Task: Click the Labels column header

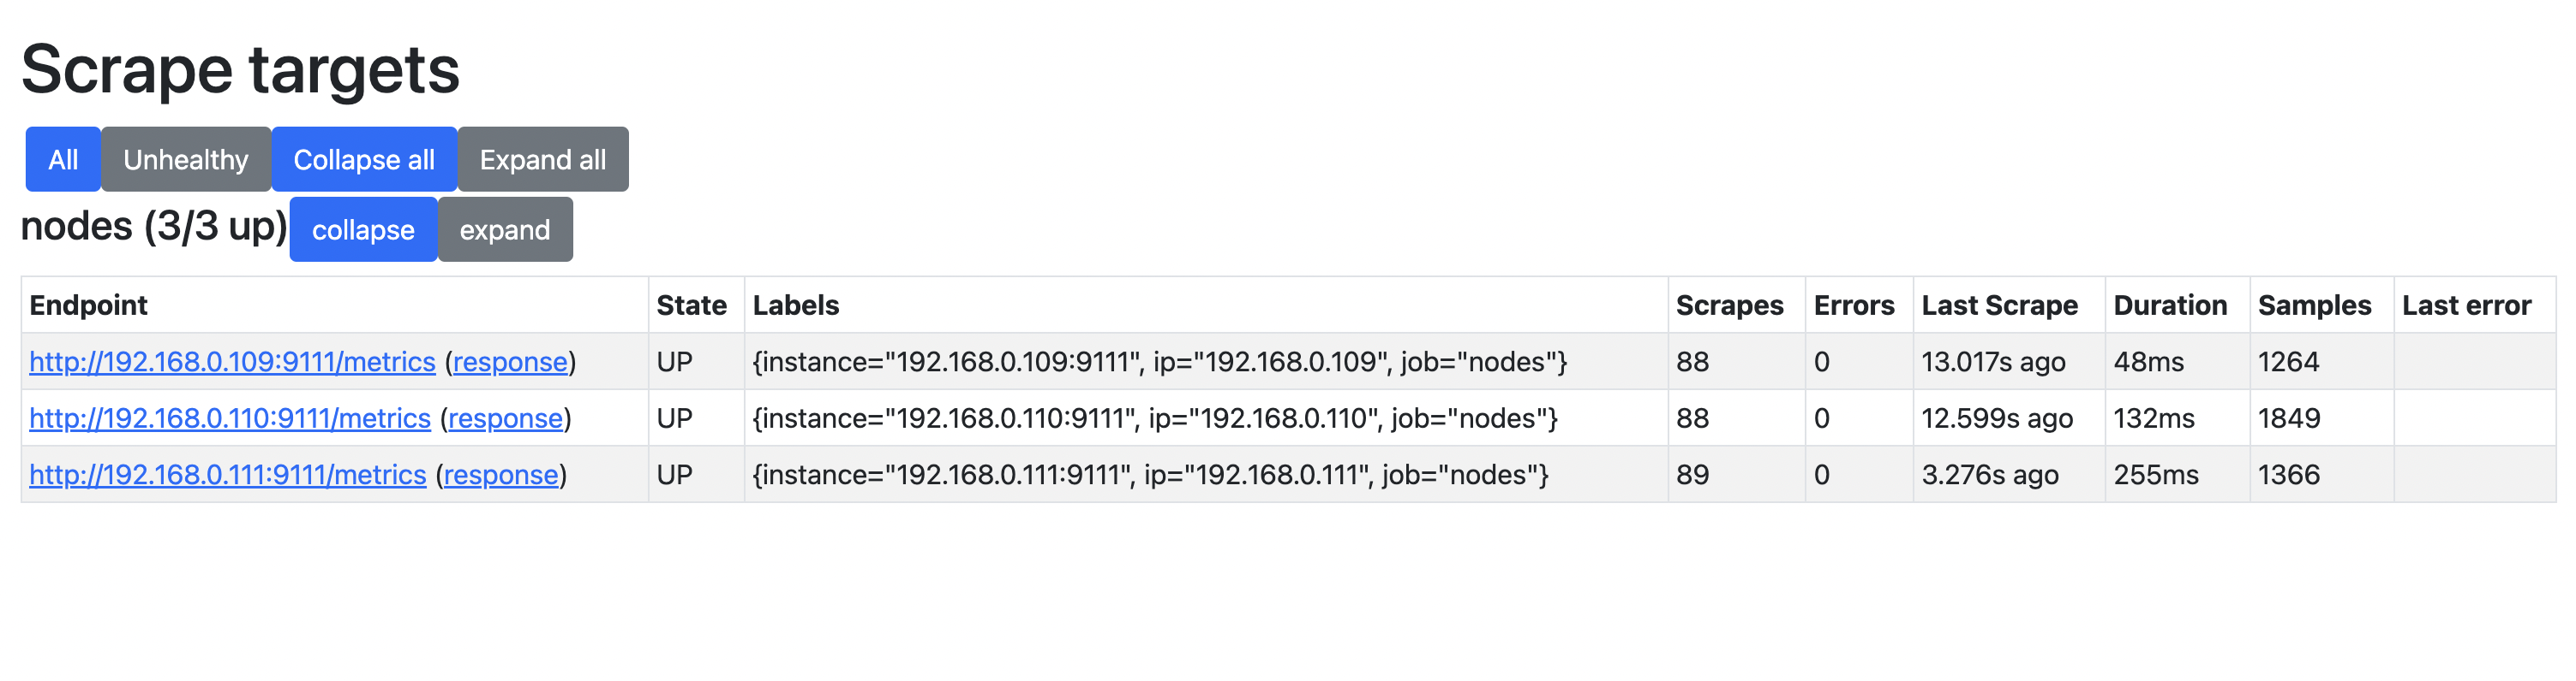Action: coord(796,305)
